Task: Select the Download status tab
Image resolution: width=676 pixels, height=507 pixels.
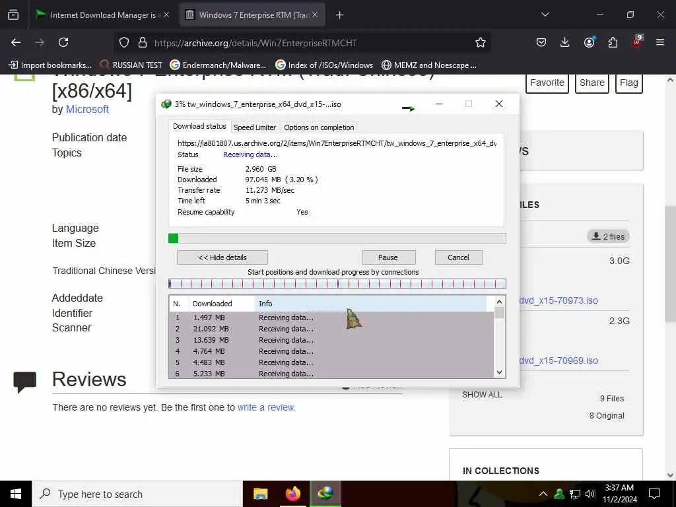Action: click(199, 126)
